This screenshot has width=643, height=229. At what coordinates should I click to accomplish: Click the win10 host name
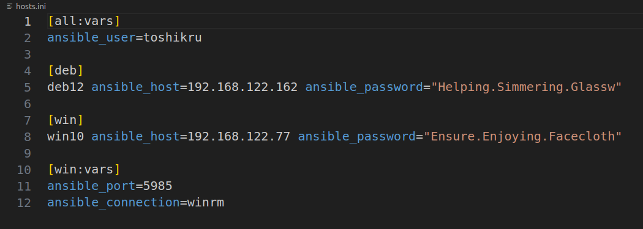pos(66,137)
